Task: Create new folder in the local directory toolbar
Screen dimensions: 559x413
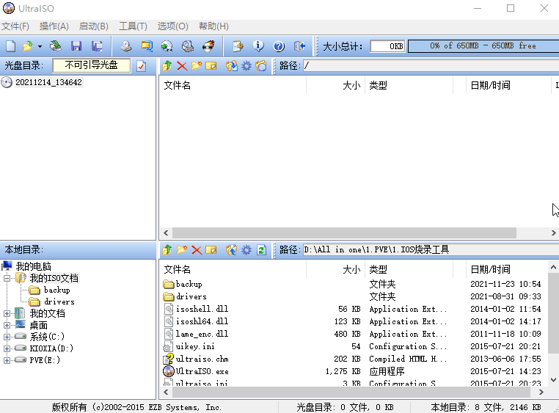Action: [182, 250]
